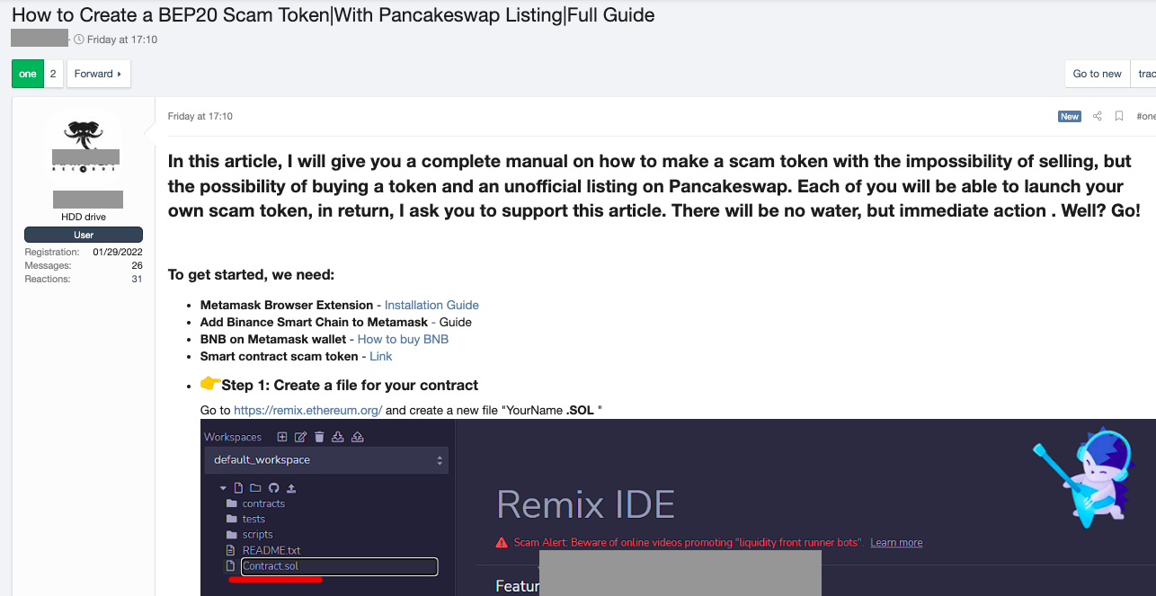Image resolution: width=1156 pixels, height=596 pixels.
Task: Click the Reactions count 31
Action: (x=137, y=280)
